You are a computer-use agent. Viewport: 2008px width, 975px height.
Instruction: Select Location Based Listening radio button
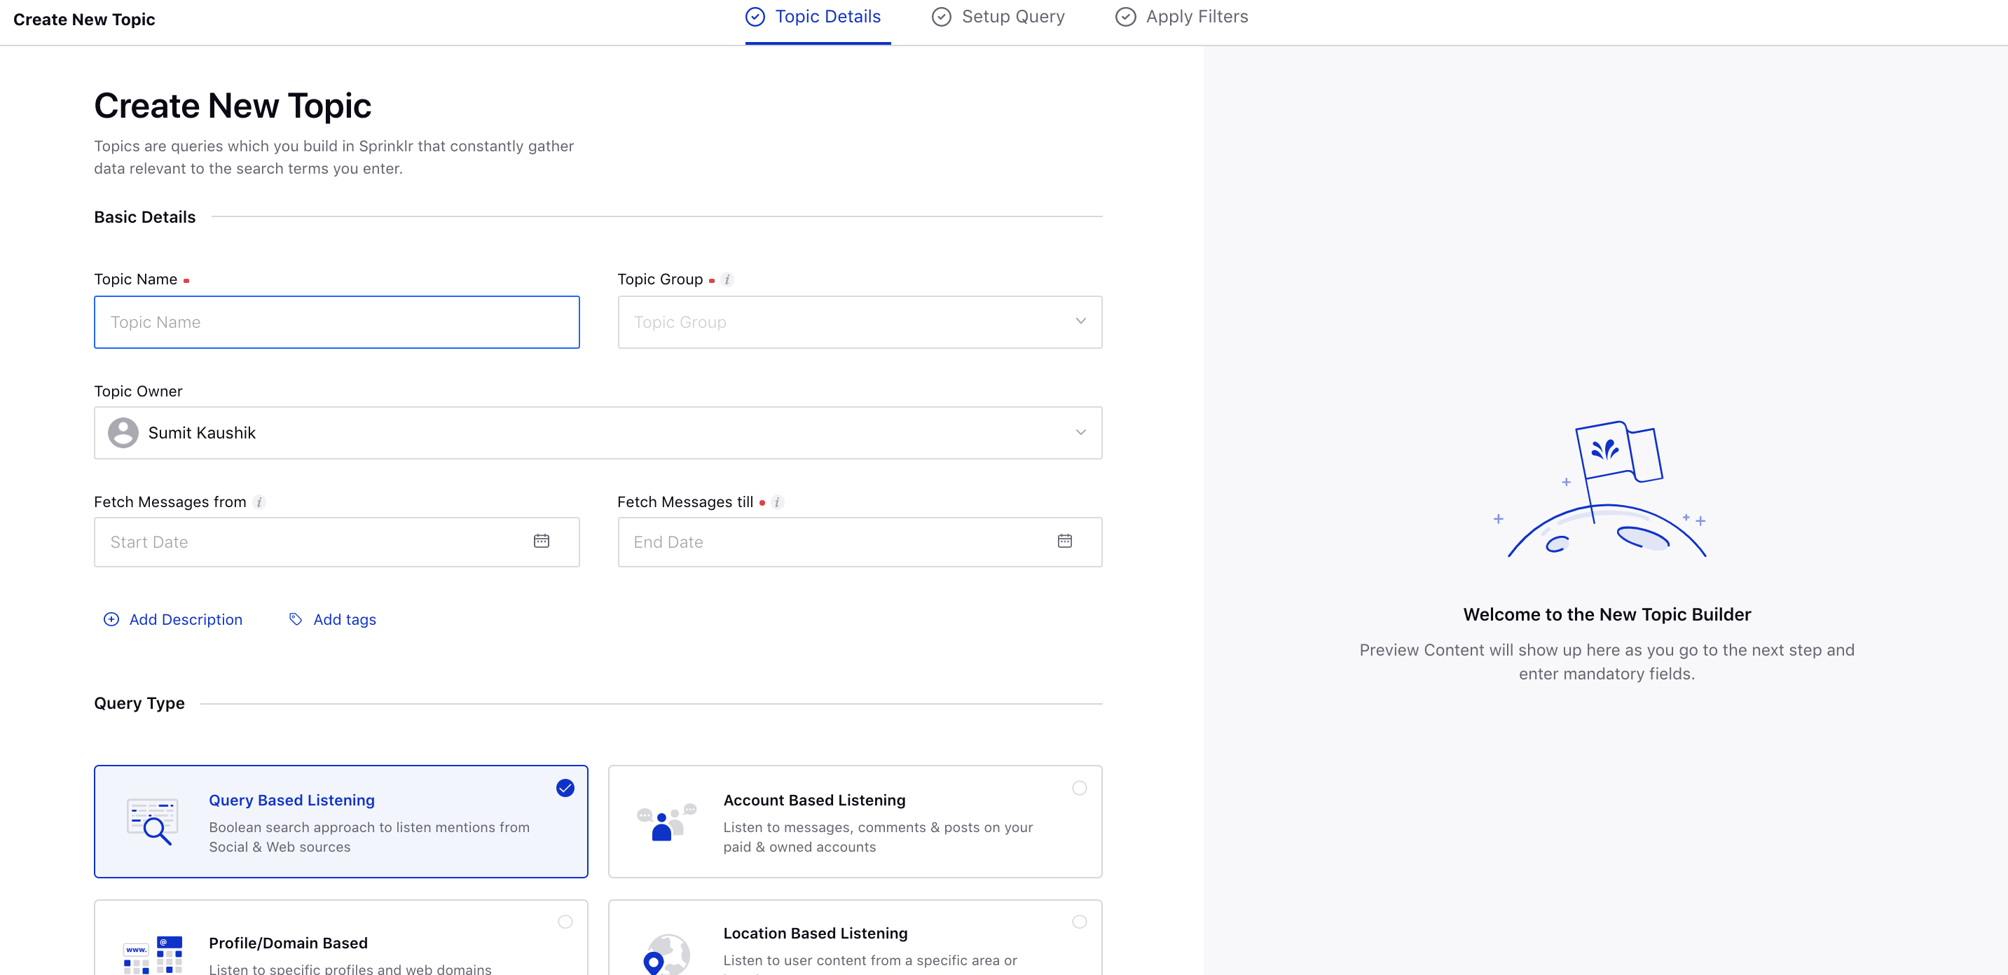(x=1079, y=922)
